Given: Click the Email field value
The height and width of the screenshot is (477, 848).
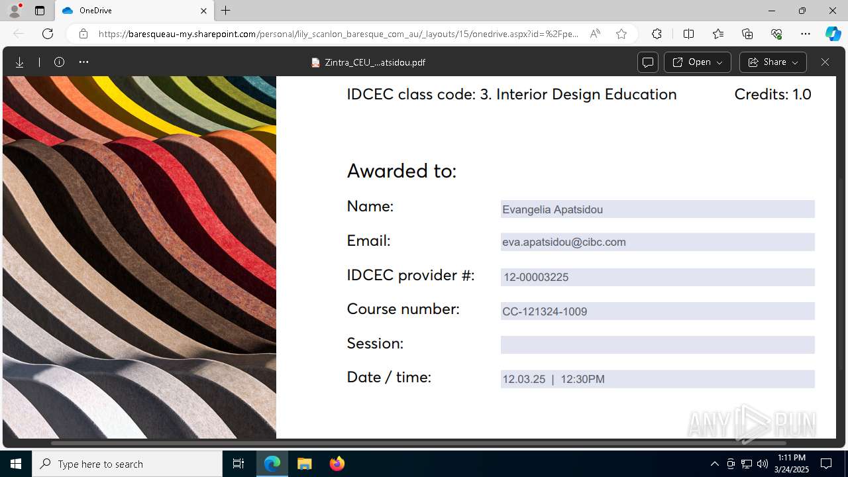Looking at the screenshot, I should [x=657, y=242].
